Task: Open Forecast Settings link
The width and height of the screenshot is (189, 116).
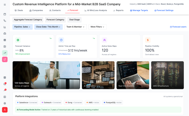Action: pyautogui.click(x=164, y=11)
